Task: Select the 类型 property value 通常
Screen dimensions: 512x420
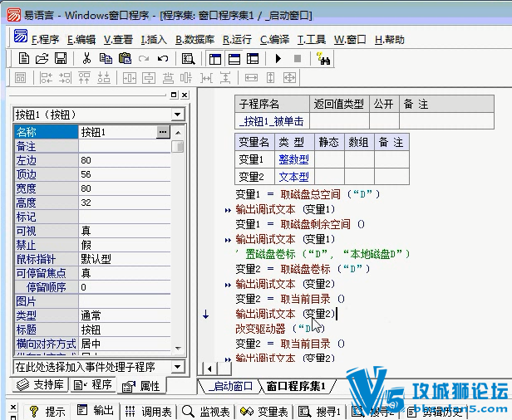Action: coord(125,315)
